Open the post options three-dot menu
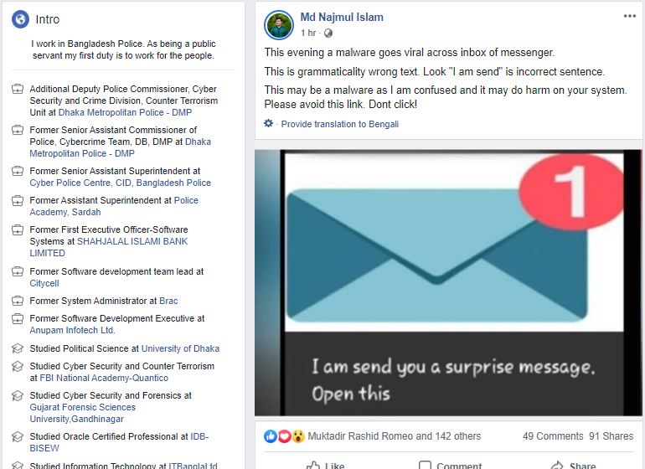The width and height of the screenshot is (645, 469). (x=629, y=16)
